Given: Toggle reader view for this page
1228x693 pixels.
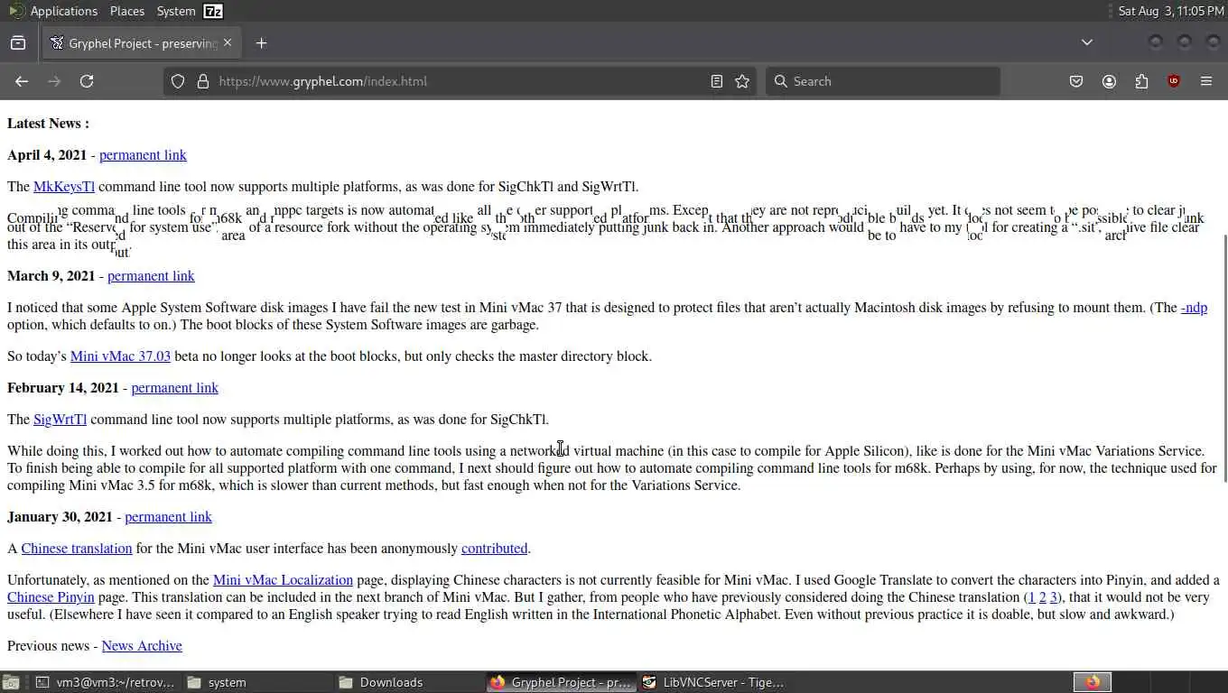Looking at the screenshot, I should 717,81.
